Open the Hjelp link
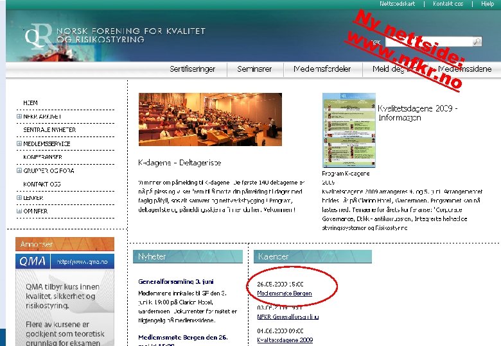 click(x=488, y=4)
